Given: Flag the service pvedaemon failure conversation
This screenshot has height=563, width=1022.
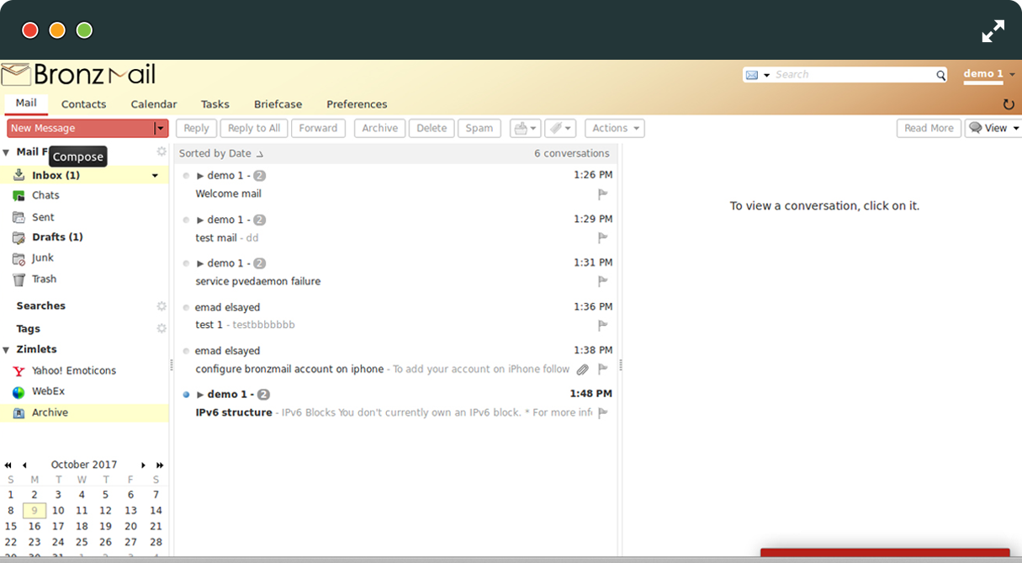Looking at the screenshot, I should [602, 282].
